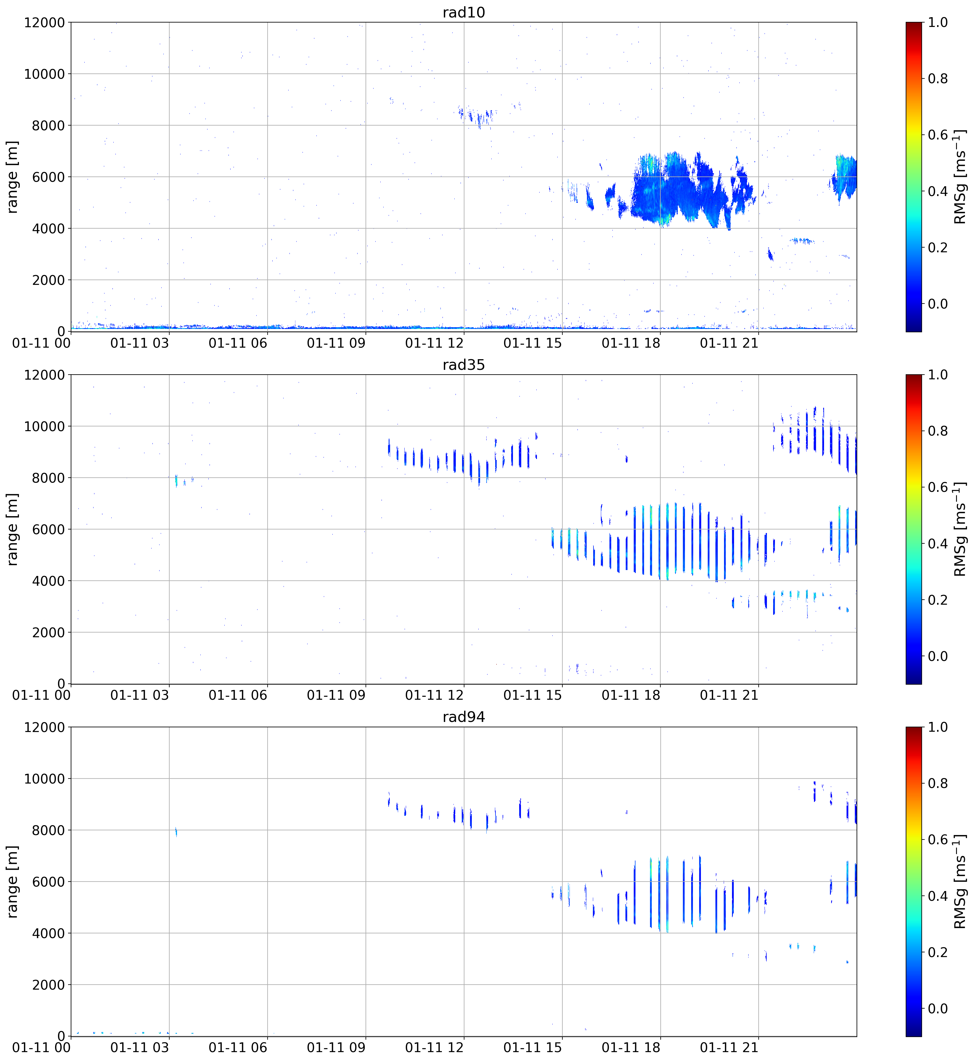Image resolution: width=975 pixels, height=1061 pixels.
Task: Click the rad94 plot title
Action: pos(464,717)
